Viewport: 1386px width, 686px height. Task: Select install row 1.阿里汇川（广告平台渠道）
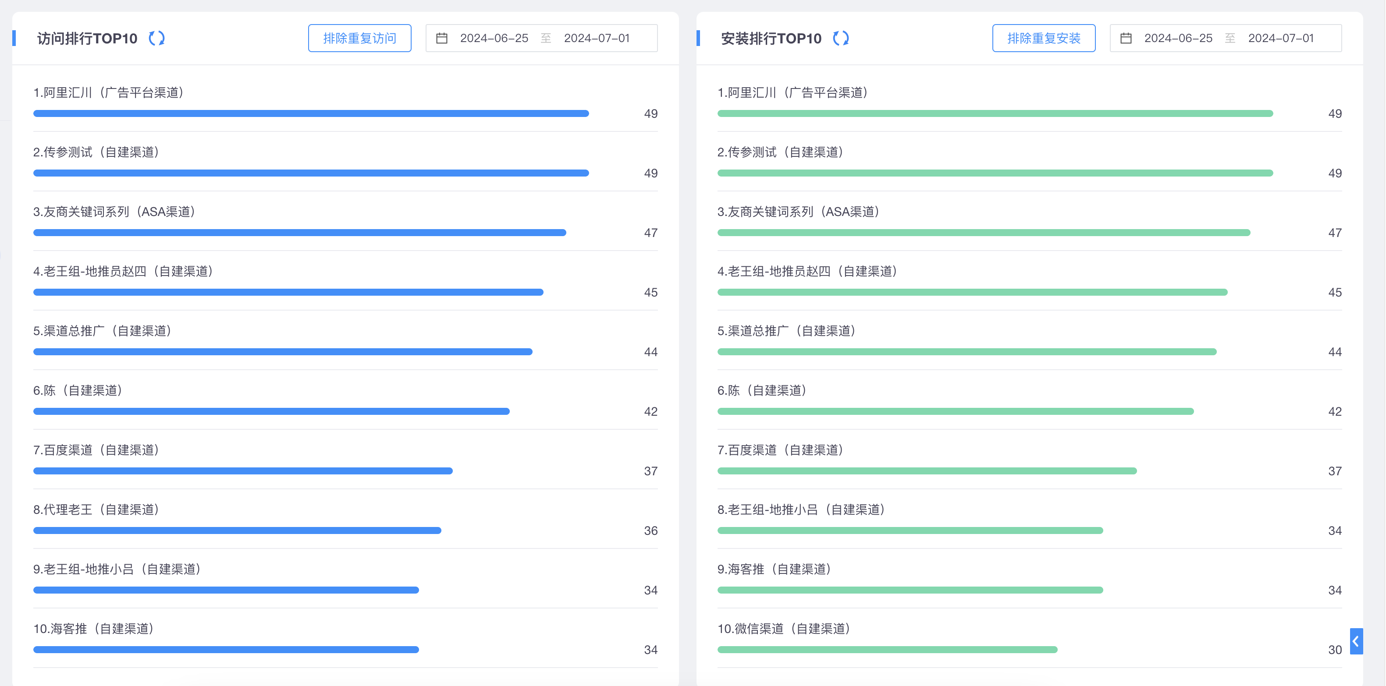click(1030, 102)
